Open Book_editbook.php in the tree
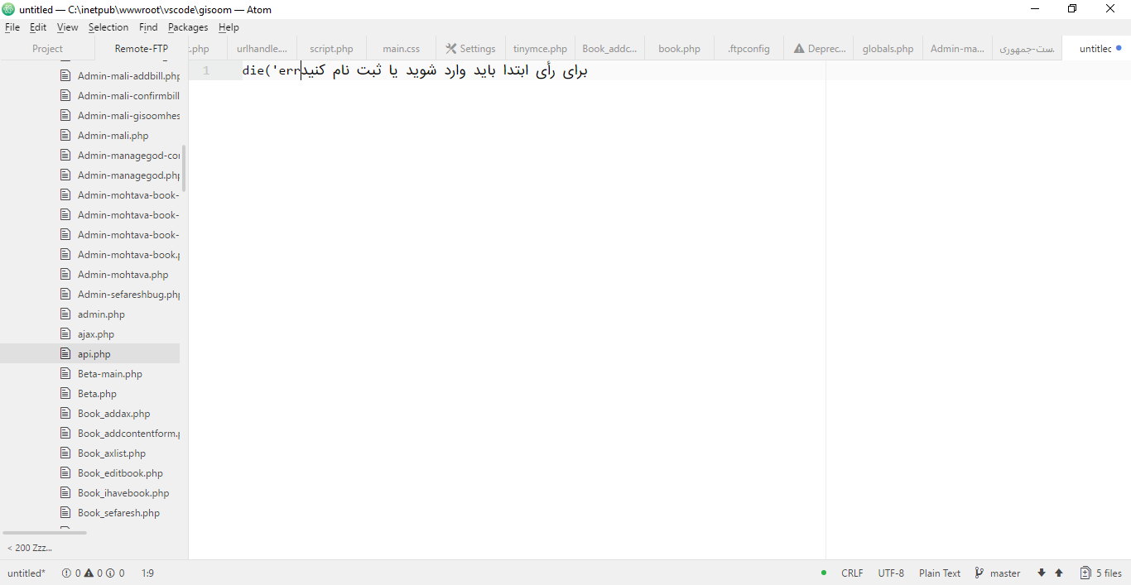 pos(120,473)
